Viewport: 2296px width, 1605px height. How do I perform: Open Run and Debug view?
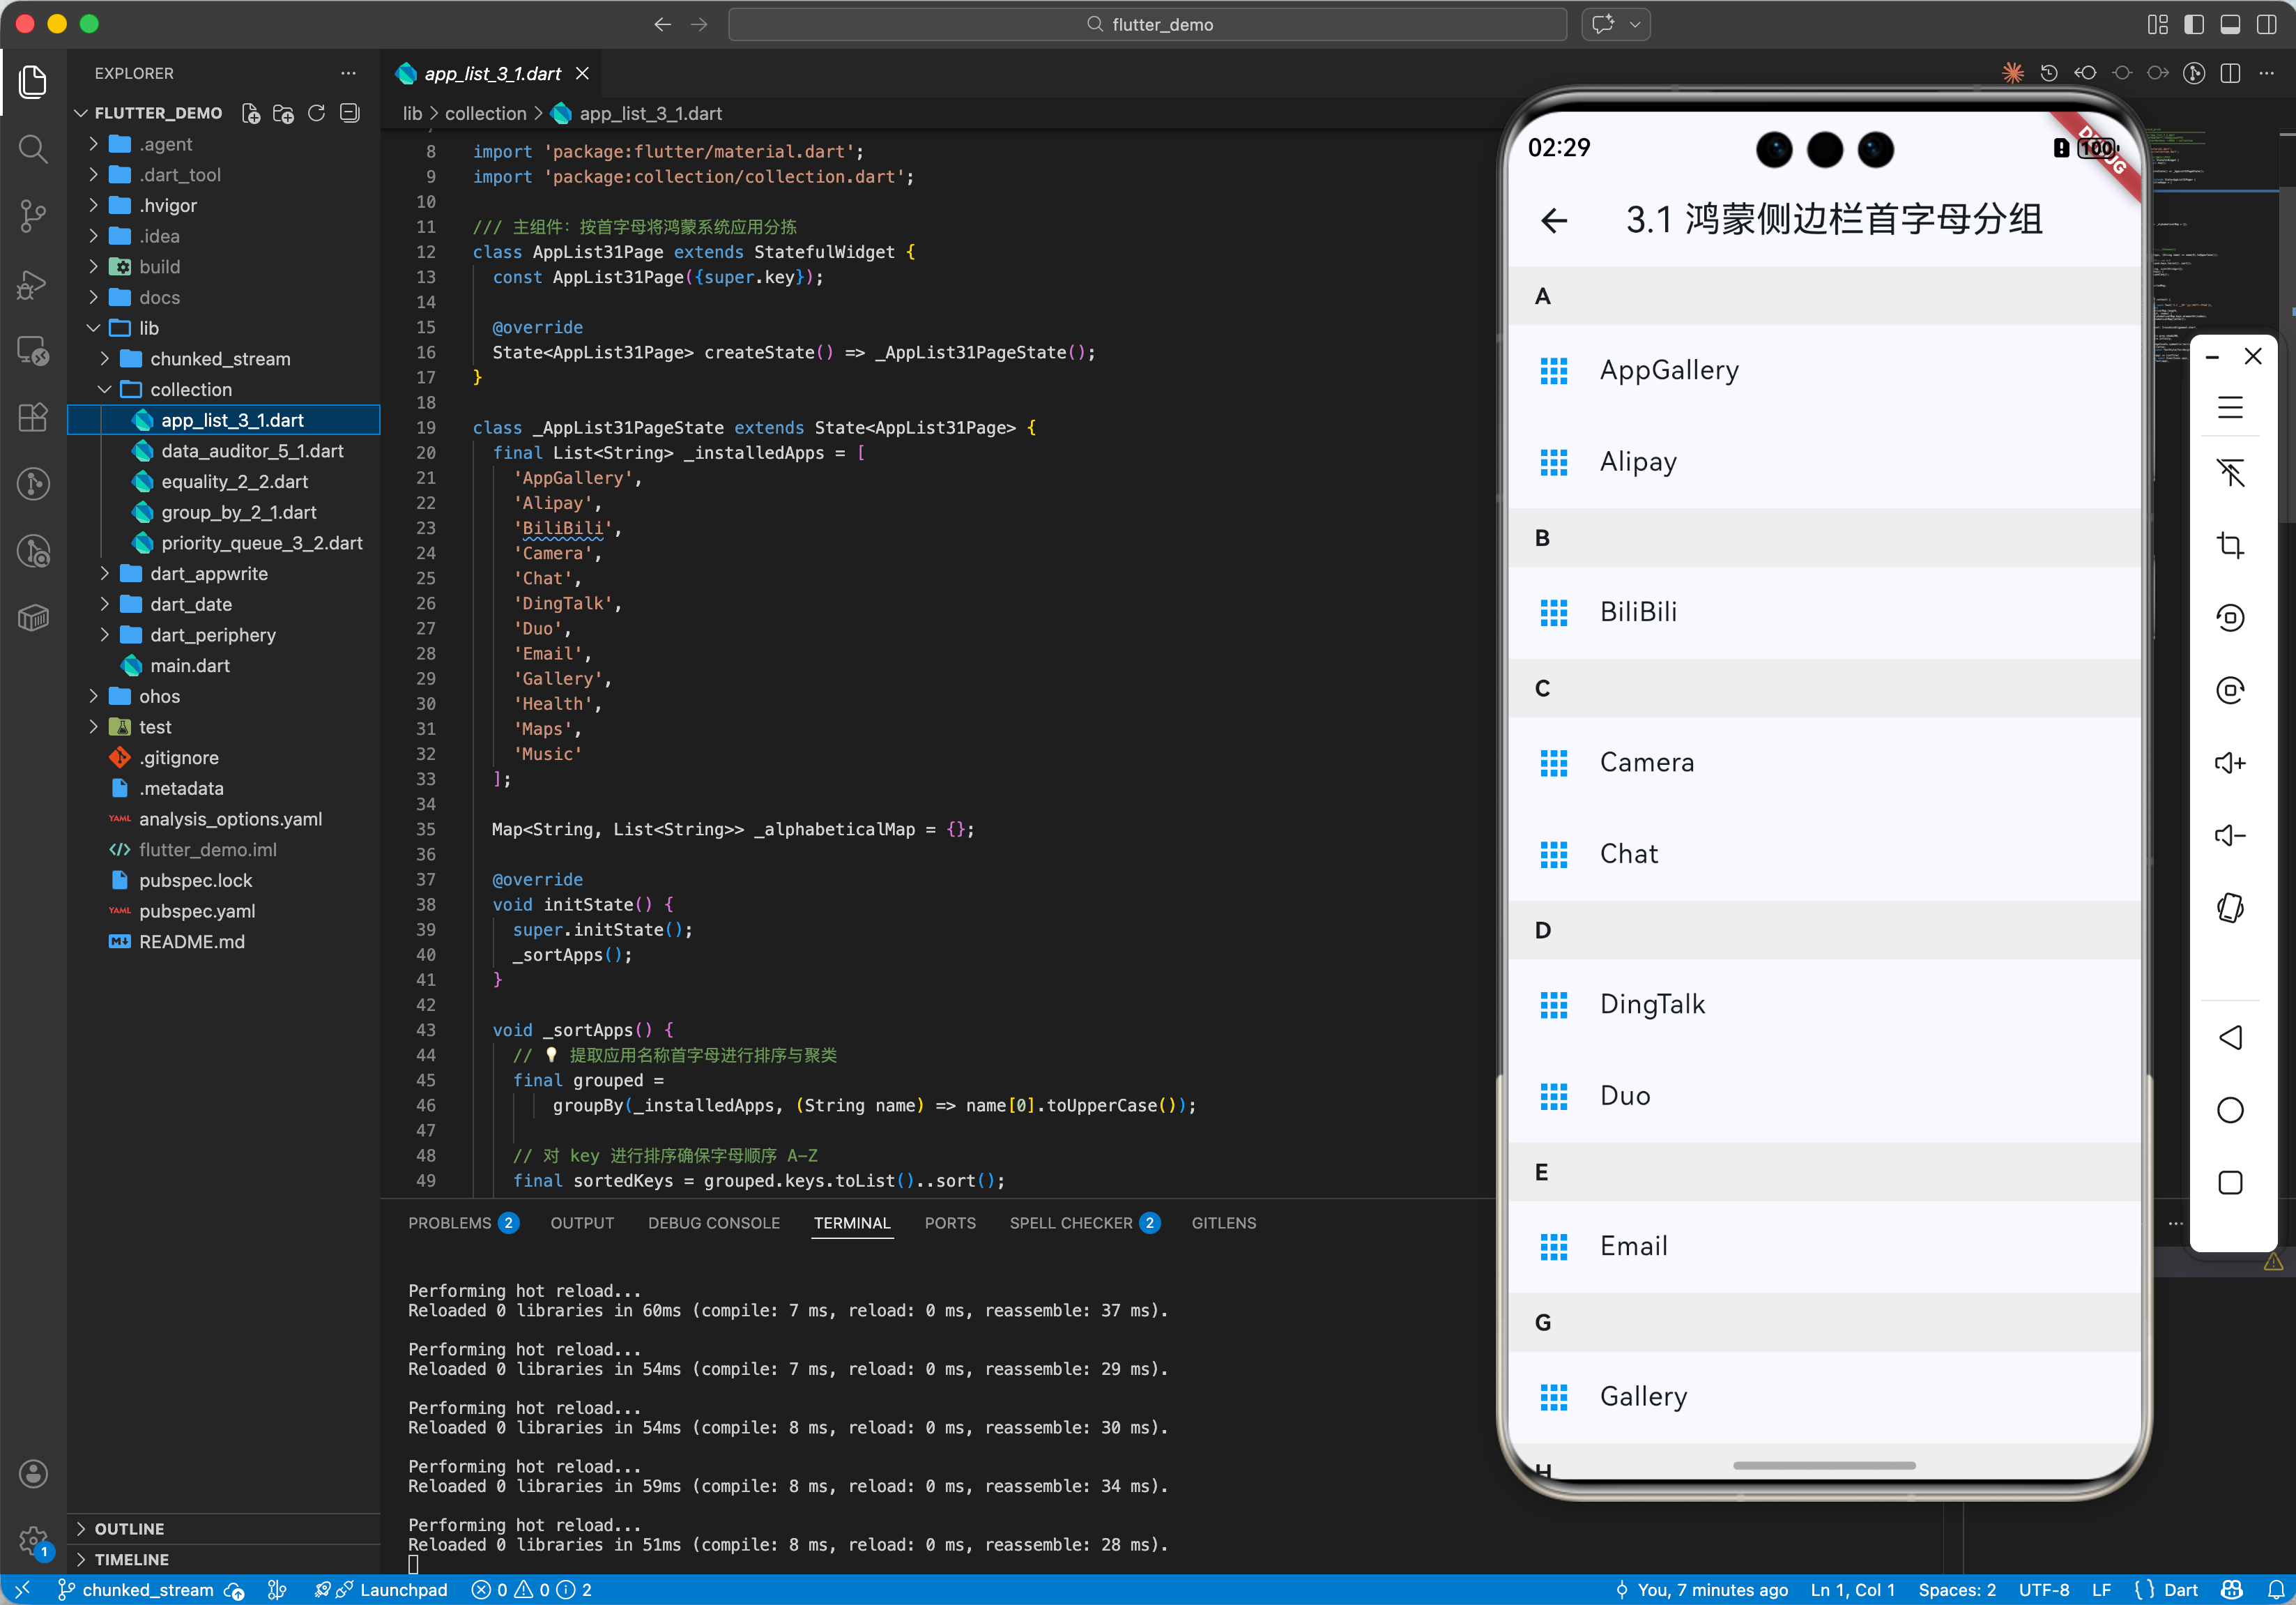point(33,284)
